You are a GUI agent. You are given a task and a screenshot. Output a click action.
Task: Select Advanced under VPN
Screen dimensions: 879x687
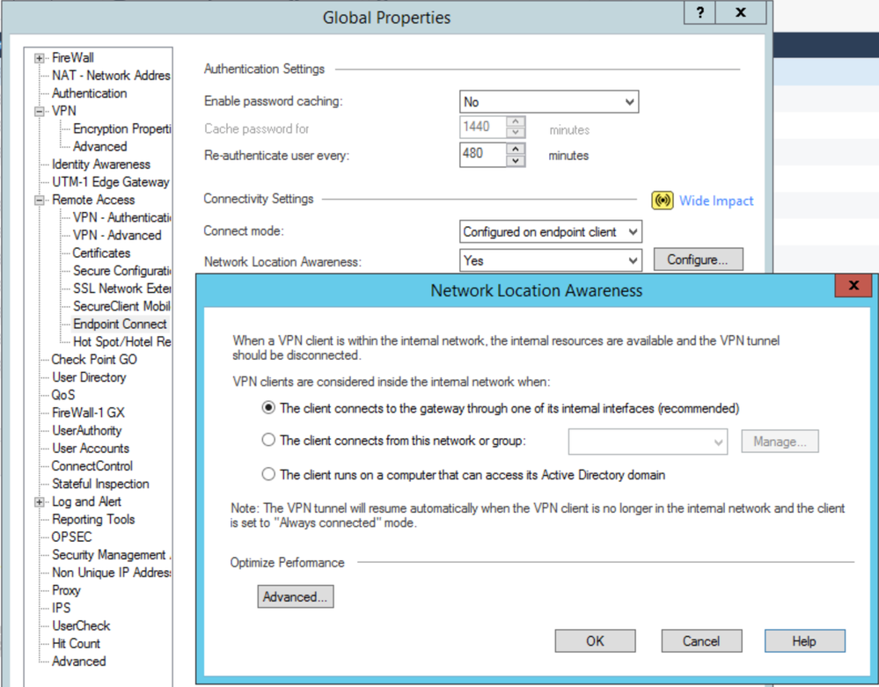point(99,146)
